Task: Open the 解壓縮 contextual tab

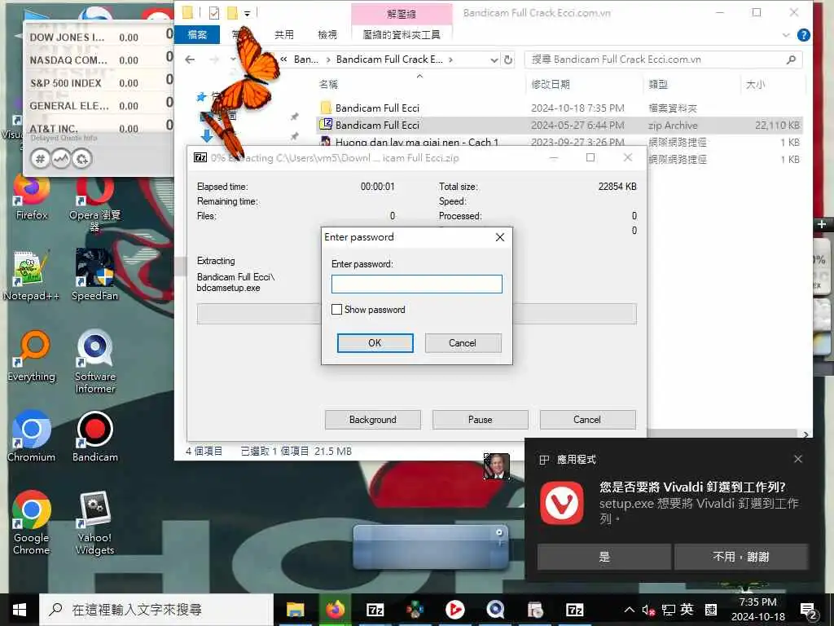Action: click(402, 14)
